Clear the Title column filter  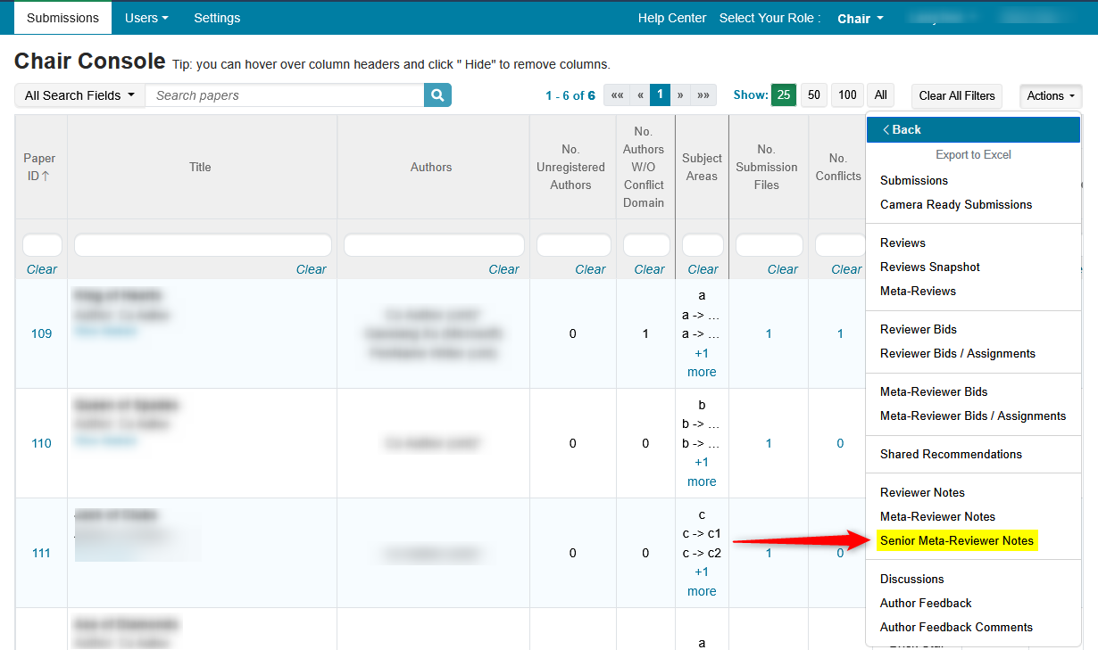click(312, 269)
